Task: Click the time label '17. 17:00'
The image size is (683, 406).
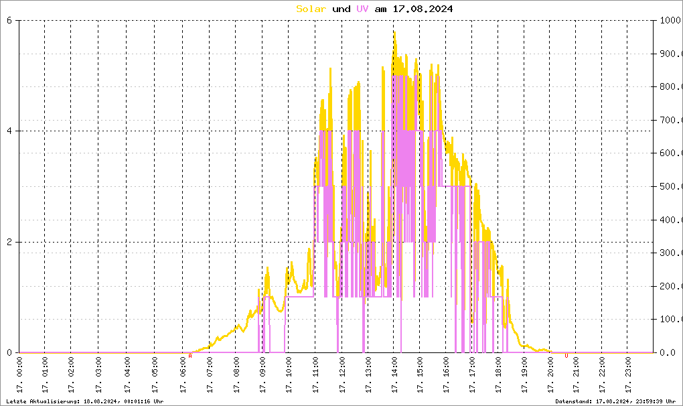Action: pos(472,375)
